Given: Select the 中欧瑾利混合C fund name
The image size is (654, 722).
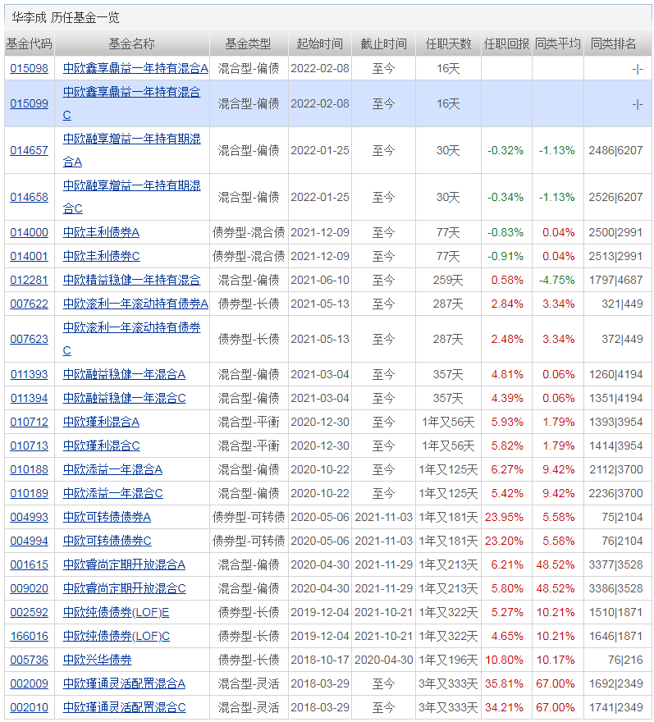Looking at the screenshot, I should (101, 446).
